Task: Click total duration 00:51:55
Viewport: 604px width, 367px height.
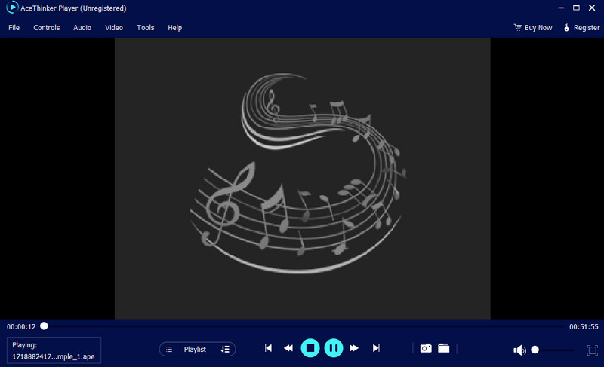Action: [584, 326]
